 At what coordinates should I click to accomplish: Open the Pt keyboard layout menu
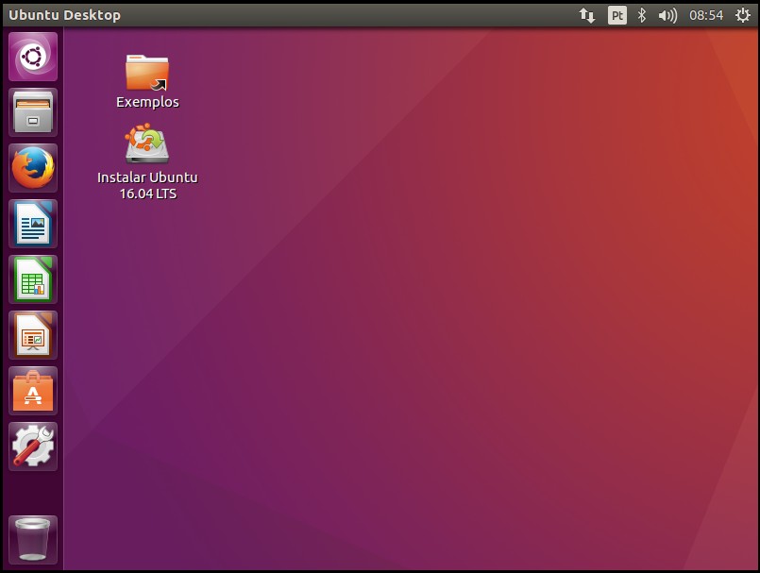coord(616,15)
